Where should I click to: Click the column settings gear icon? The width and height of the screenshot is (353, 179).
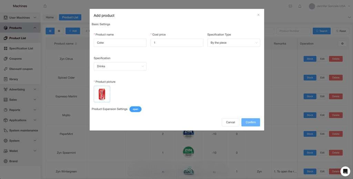pos(342,44)
